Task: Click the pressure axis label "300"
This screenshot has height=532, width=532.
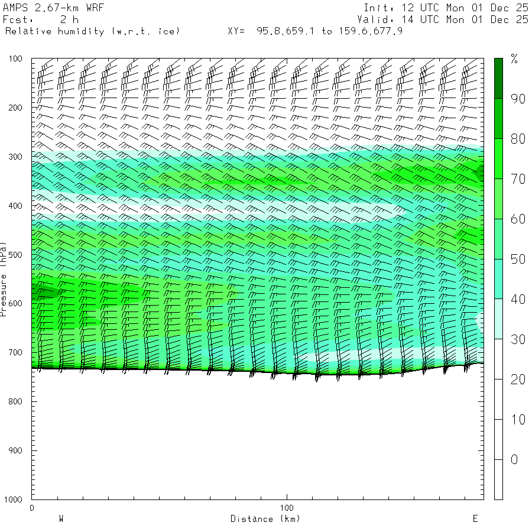Action: tap(15, 157)
